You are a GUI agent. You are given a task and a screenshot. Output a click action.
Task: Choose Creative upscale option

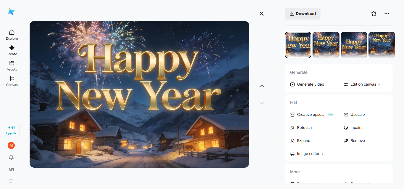pyautogui.click(x=312, y=115)
